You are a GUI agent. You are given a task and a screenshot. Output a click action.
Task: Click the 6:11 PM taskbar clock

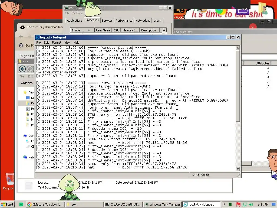tap(263, 204)
